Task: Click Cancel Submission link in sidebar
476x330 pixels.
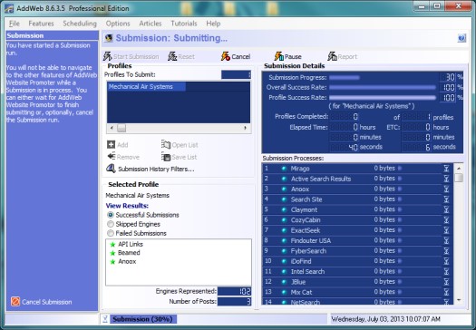Action: pyautogui.click(x=47, y=302)
